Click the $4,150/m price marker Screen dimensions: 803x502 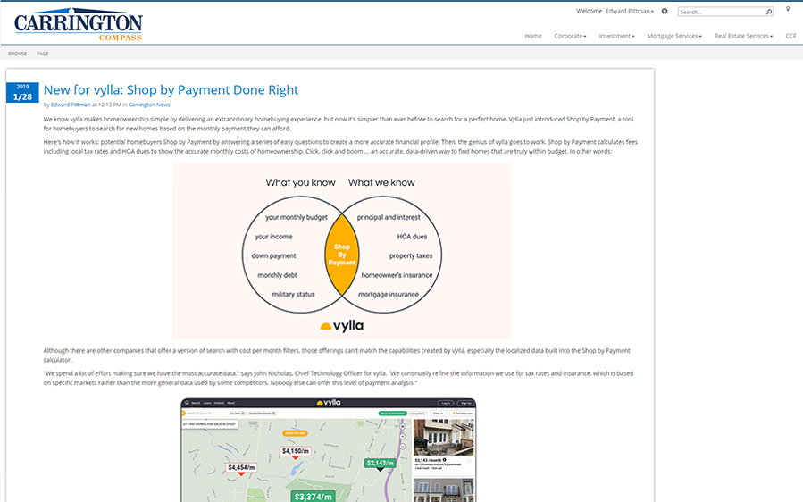(296, 451)
